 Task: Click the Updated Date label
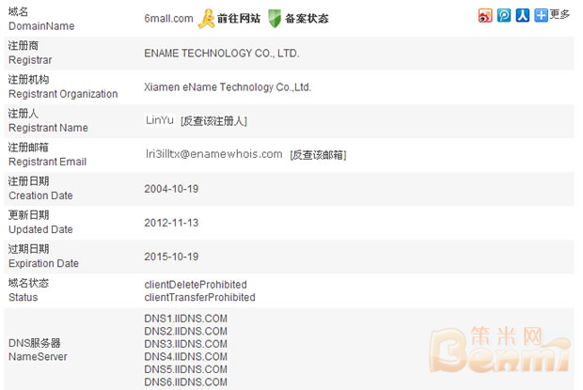[40, 229]
